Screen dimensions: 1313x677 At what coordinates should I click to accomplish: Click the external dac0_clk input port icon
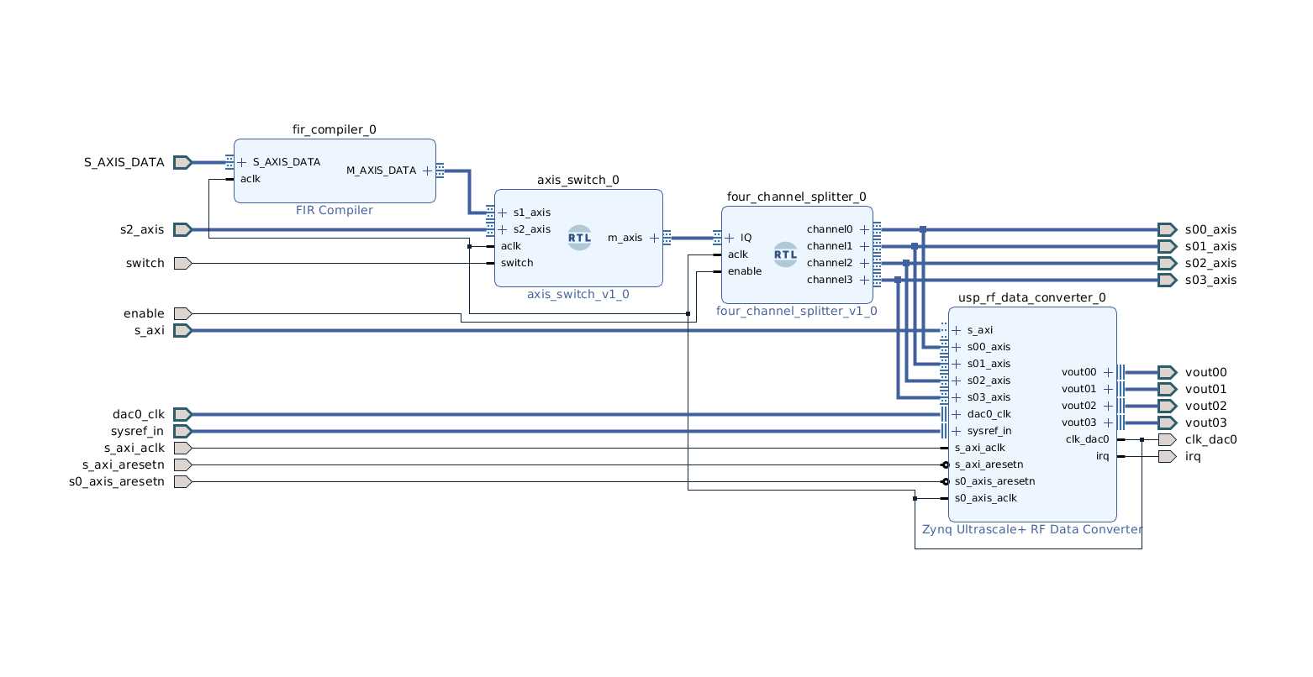coord(182,414)
